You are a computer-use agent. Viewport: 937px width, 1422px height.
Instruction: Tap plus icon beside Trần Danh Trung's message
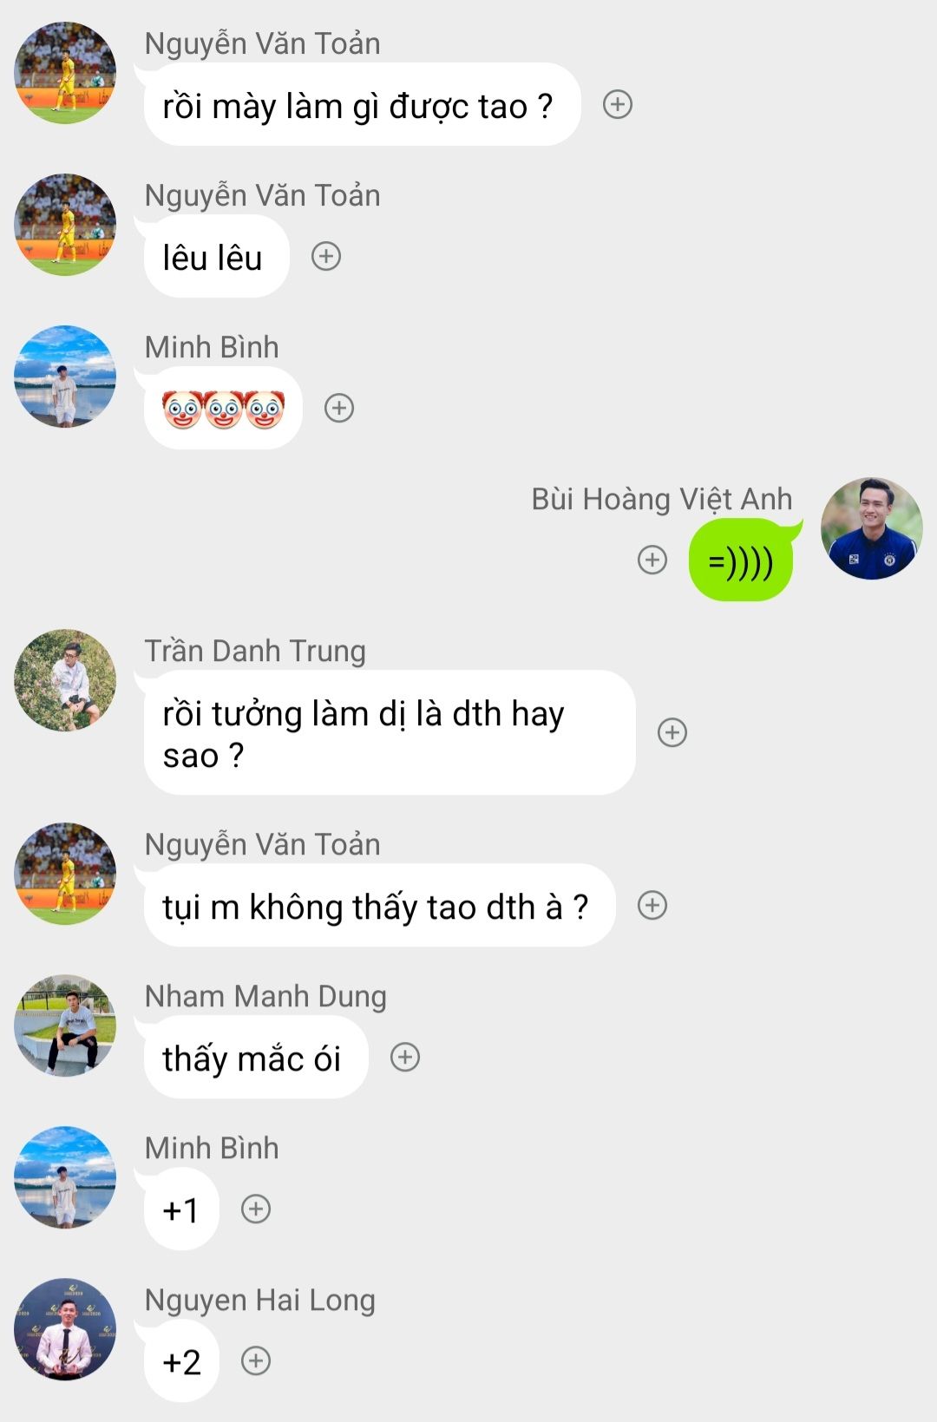point(672,732)
